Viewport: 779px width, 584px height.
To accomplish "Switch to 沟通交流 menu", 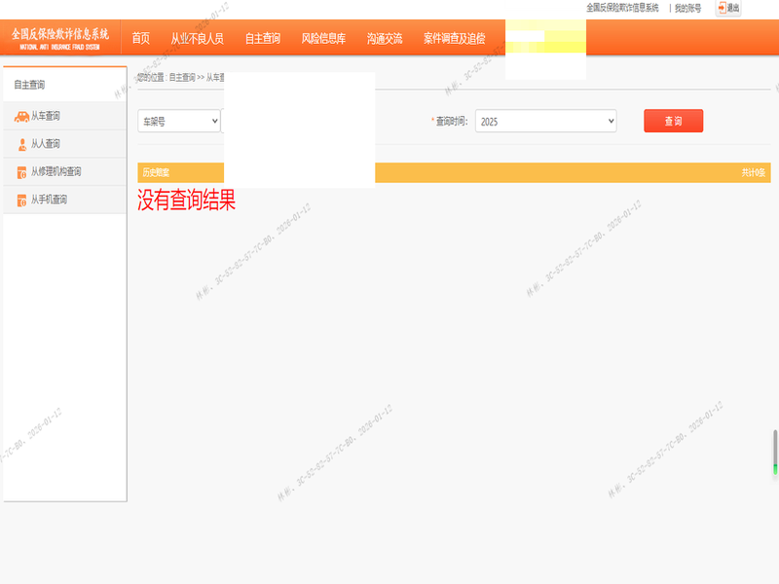I will point(385,39).
